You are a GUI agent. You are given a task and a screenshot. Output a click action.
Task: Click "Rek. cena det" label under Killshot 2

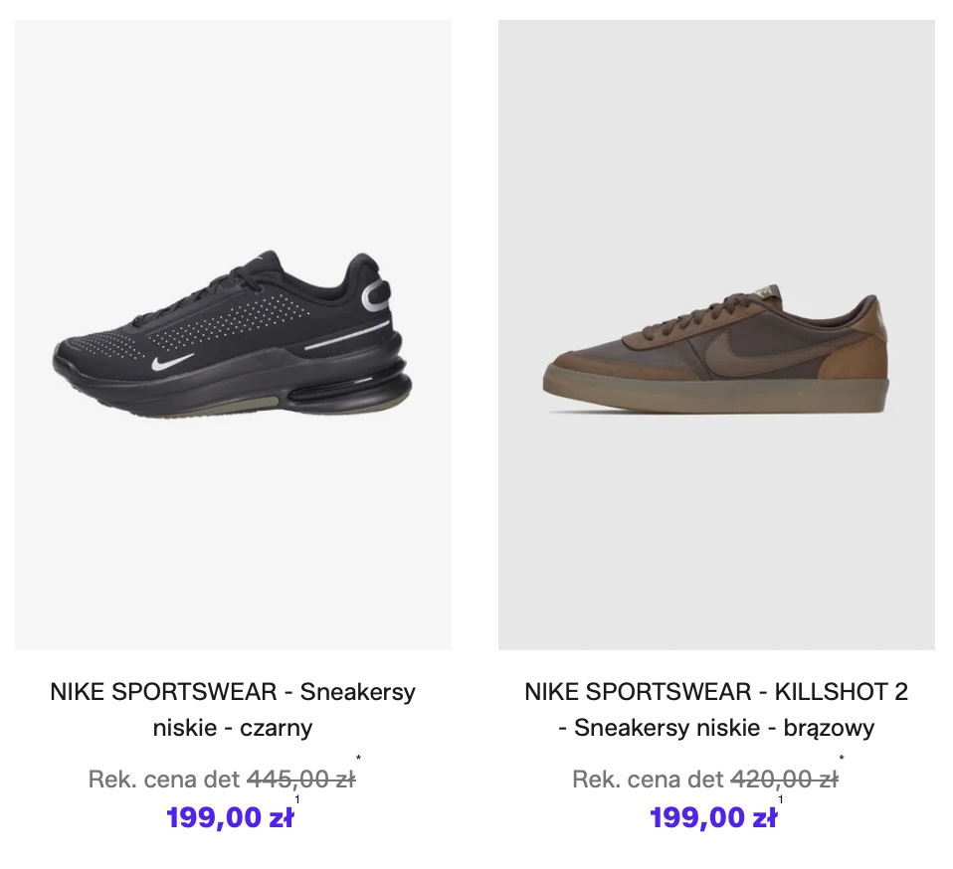point(648,780)
